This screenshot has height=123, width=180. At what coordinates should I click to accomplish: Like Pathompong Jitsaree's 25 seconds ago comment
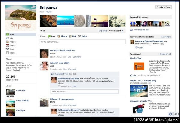click(x=74, y=86)
